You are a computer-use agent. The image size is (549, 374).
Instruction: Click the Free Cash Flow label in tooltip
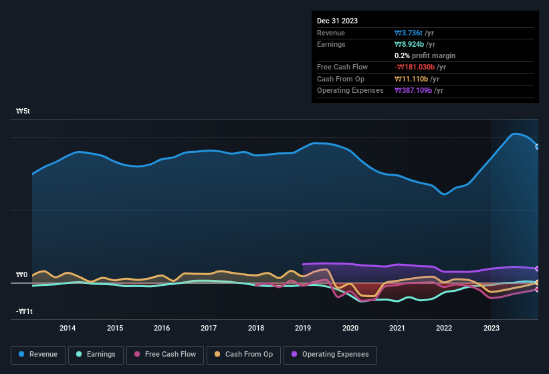coord(342,67)
